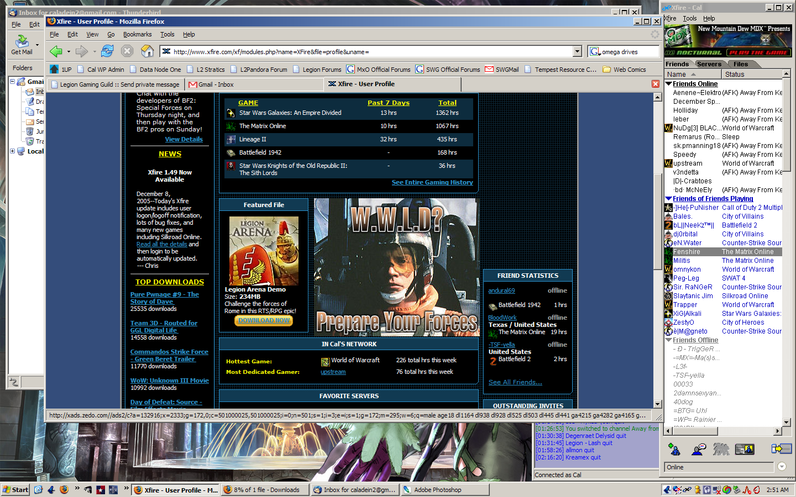Sort Xfire friends by the Name column
The image size is (796, 497).
tap(693, 74)
